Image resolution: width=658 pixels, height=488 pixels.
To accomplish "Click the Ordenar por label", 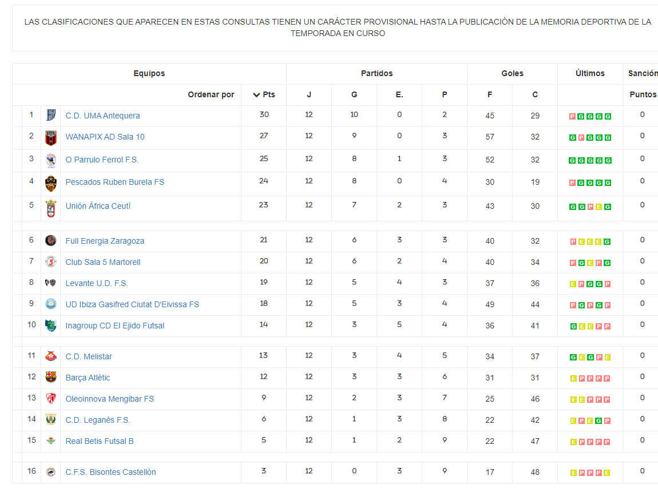I will (211, 94).
